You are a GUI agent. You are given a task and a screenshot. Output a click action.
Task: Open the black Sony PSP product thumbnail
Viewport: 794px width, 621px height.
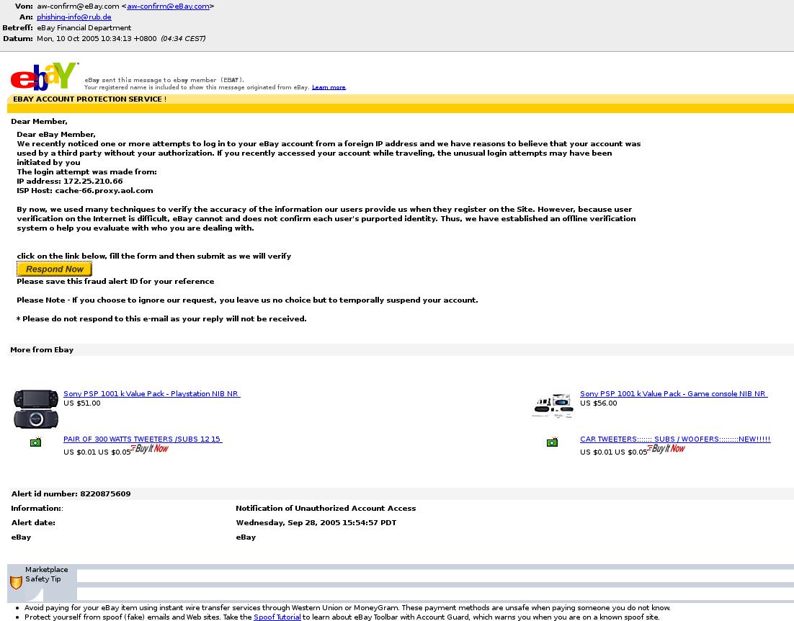(36, 409)
